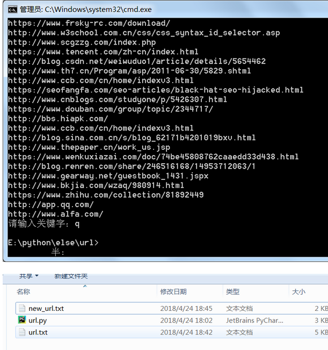
Task: Select the url.py file name
Action: 38,320
